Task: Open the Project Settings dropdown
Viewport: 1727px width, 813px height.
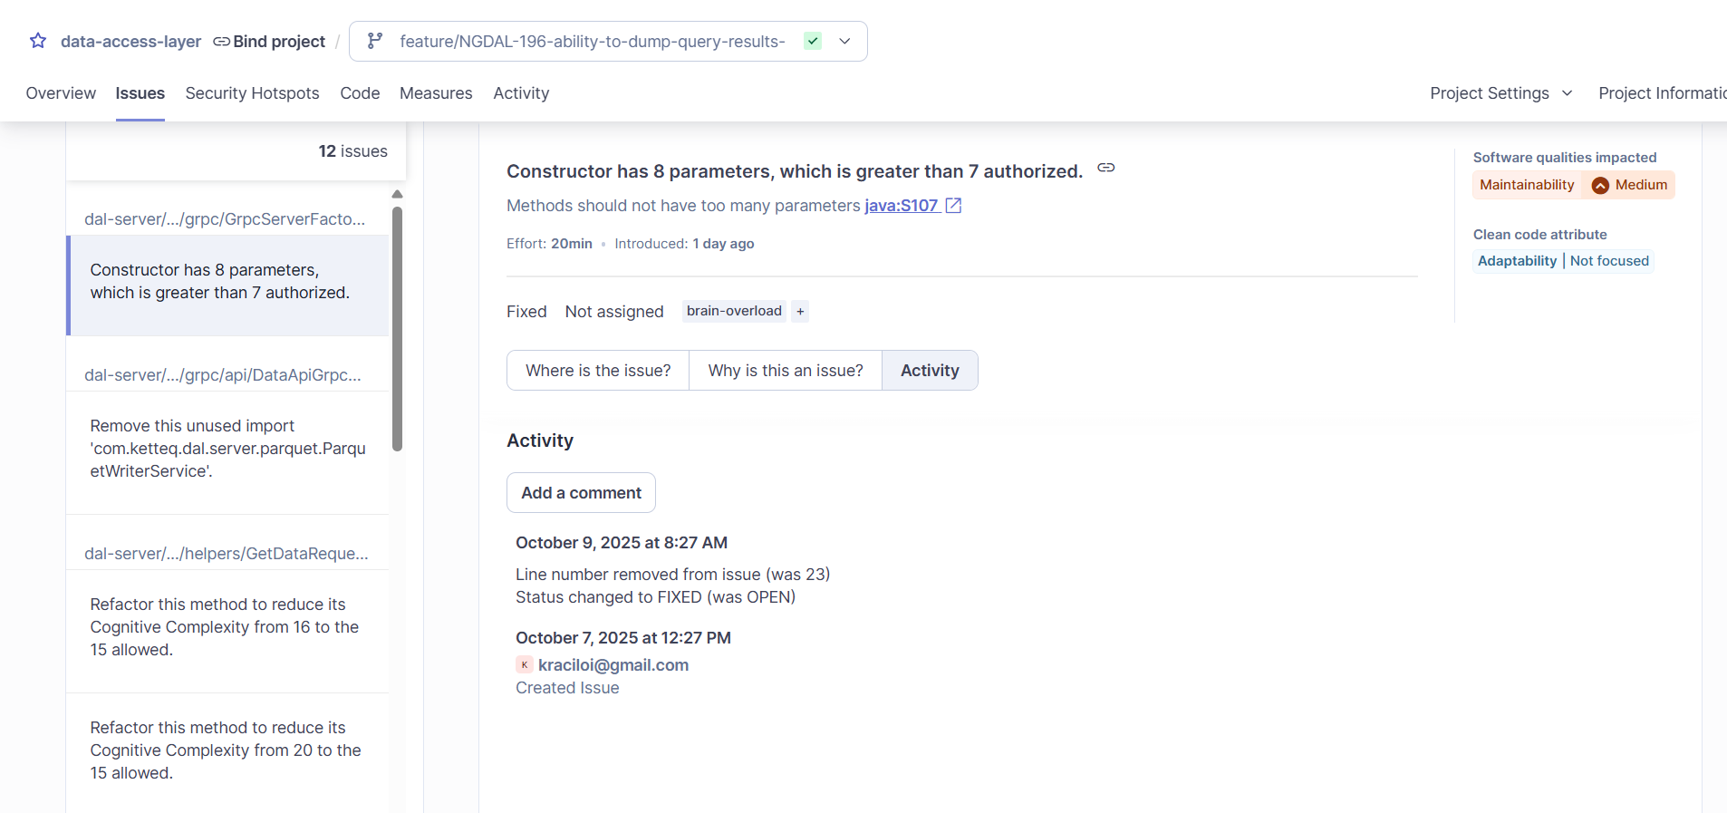Action: [1500, 93]
